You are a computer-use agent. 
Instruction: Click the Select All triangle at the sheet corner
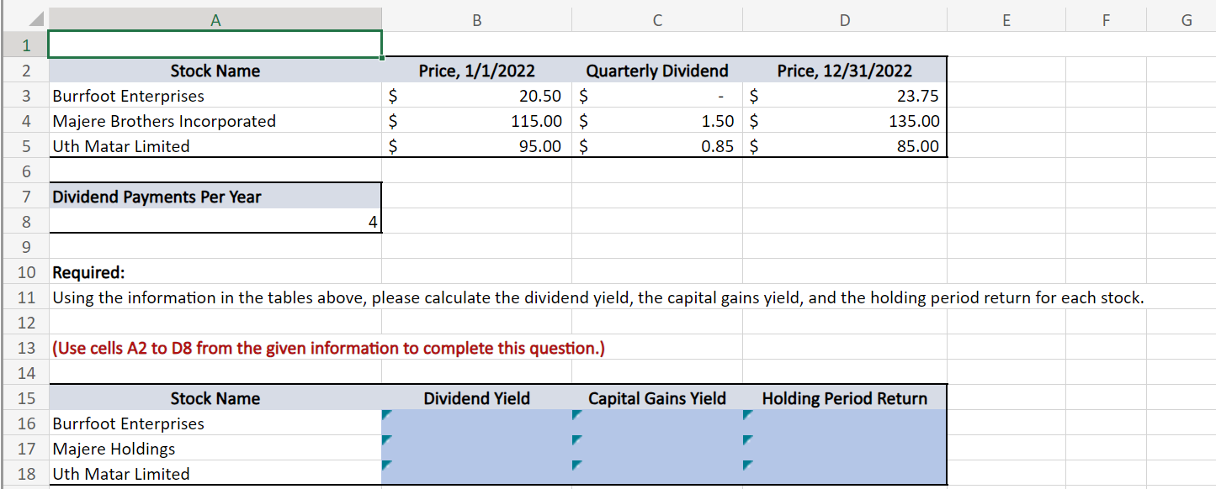click(x=35, y=17)
